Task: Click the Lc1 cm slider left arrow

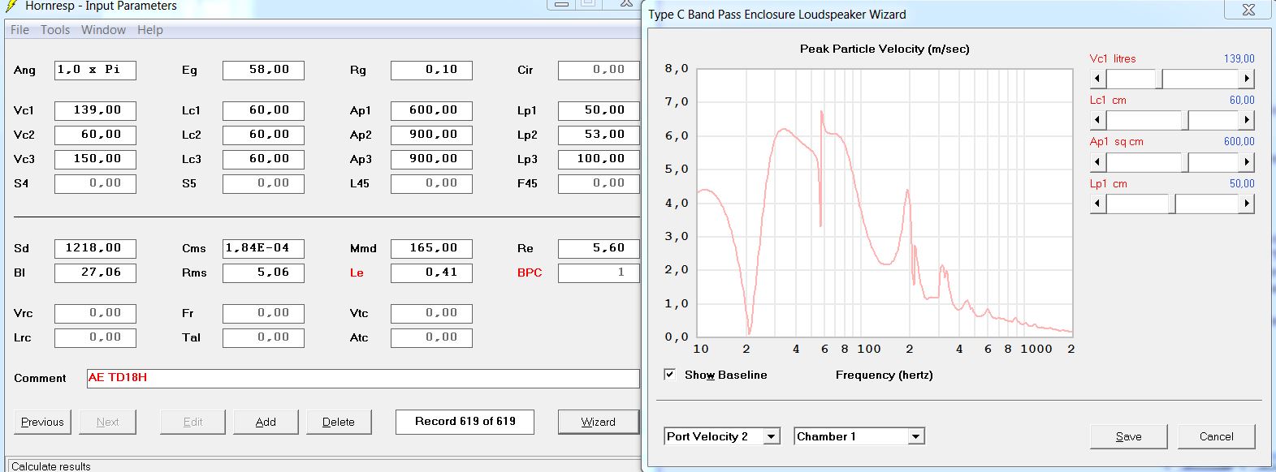Action: (x=1098, y=120)
